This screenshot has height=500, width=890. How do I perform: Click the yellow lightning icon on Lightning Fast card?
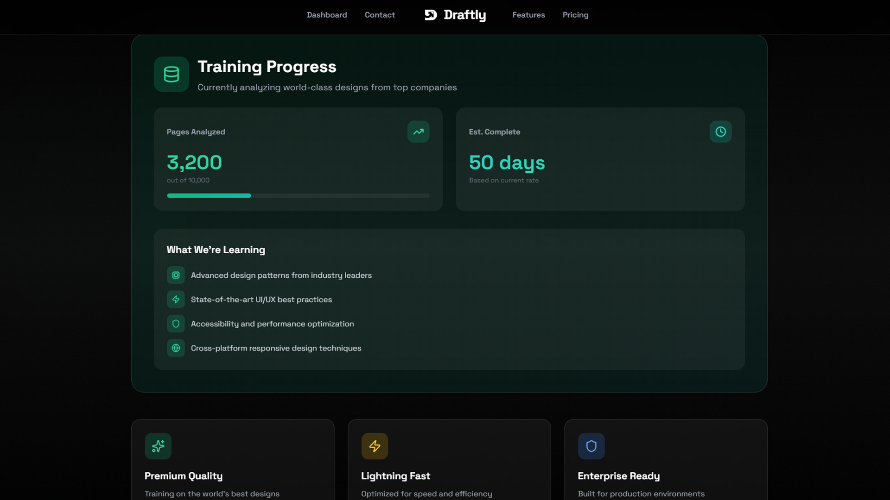click(375, 446)
